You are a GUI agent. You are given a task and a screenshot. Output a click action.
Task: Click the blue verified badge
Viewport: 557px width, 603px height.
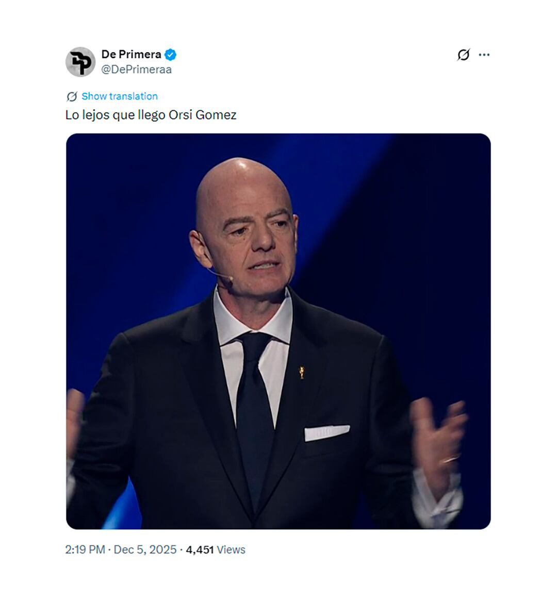(171, 55)
